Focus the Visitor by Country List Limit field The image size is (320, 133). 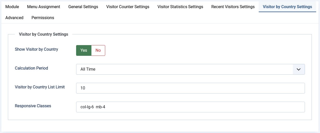(x=190, y=88)
